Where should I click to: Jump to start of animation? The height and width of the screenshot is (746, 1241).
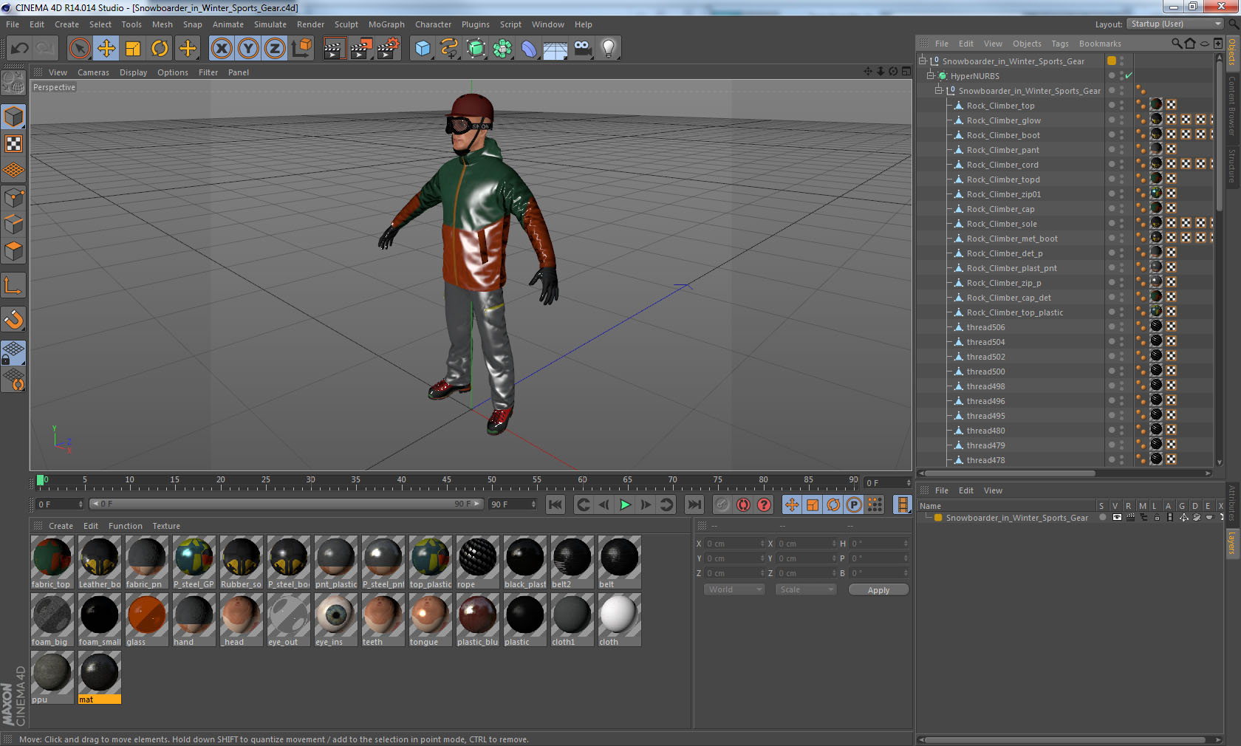point(555,504)
